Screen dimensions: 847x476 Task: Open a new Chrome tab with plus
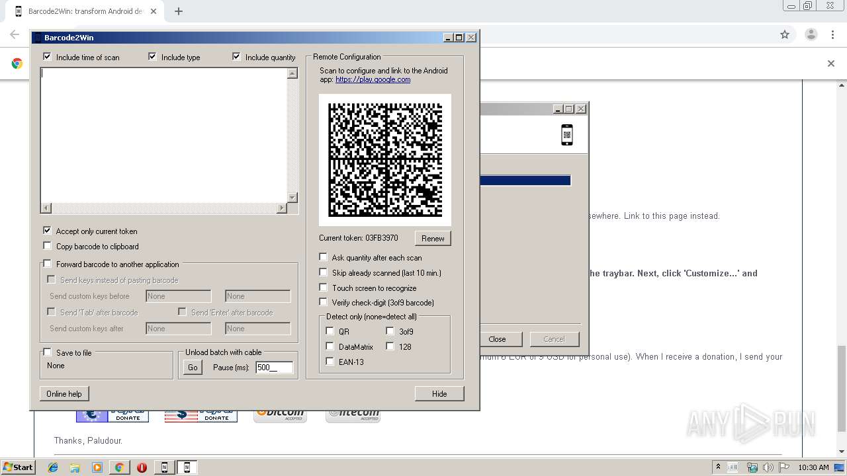[179, 11]
